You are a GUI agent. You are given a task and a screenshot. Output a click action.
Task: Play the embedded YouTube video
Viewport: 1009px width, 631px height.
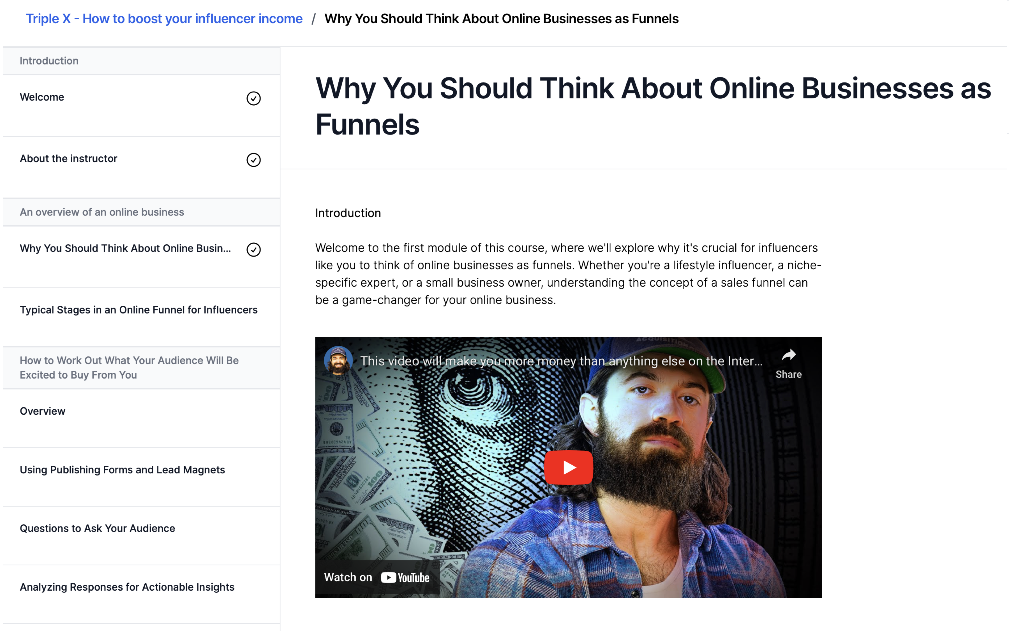click(x=568, y=467)
